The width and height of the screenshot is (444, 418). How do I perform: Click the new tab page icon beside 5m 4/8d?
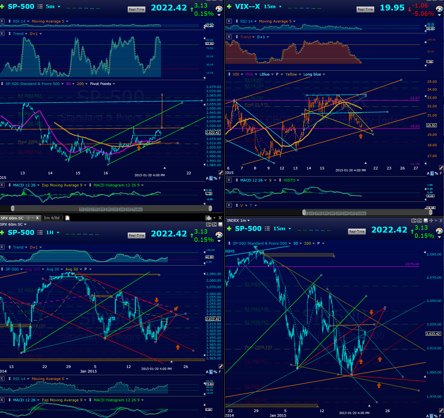67,218
